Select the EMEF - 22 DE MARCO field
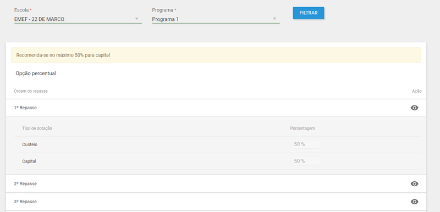This screenshot has width=440, height=212. [78, 19]
